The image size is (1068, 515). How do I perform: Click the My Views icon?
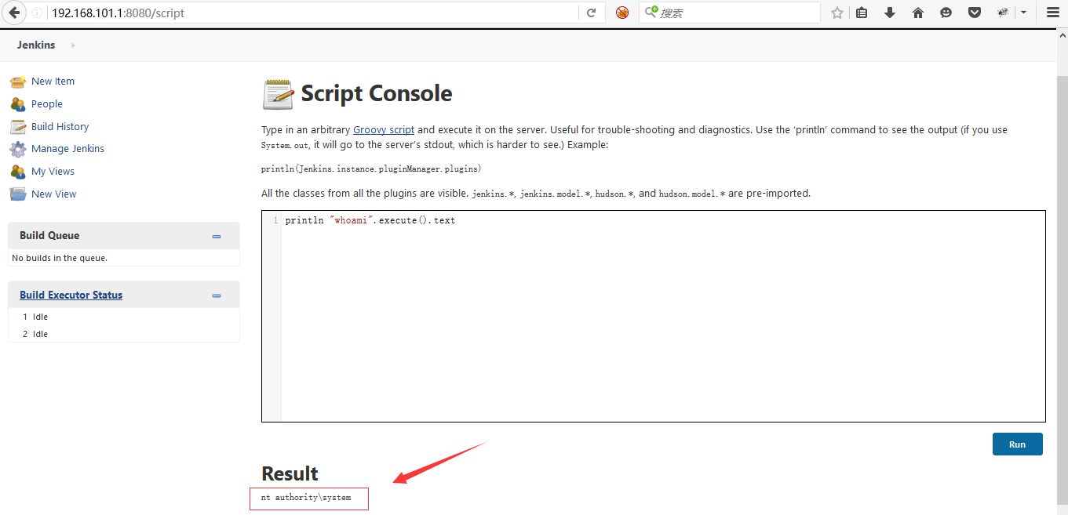pos(17,172)
